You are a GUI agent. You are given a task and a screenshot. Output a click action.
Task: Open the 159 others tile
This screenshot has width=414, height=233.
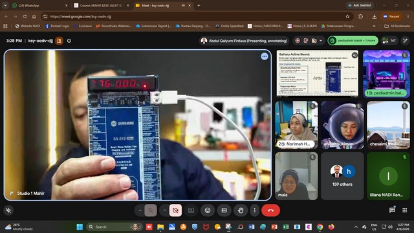click(342, 176)
